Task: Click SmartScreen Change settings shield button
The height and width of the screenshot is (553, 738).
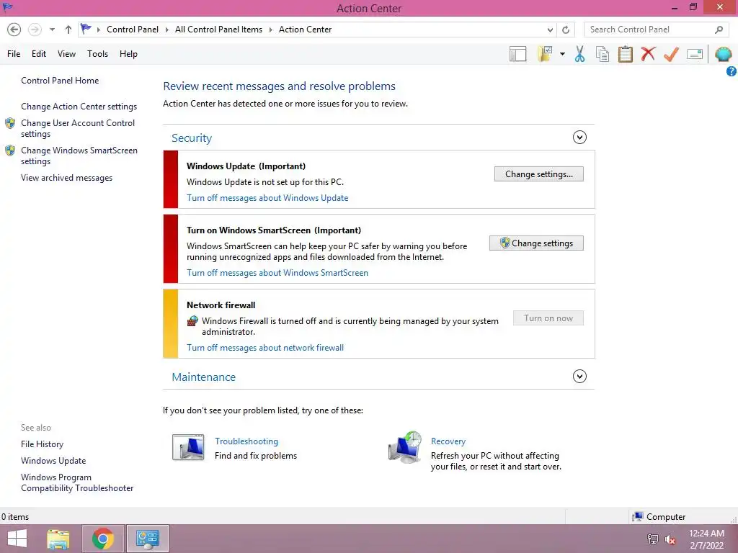Action: [x=536, y=243]
